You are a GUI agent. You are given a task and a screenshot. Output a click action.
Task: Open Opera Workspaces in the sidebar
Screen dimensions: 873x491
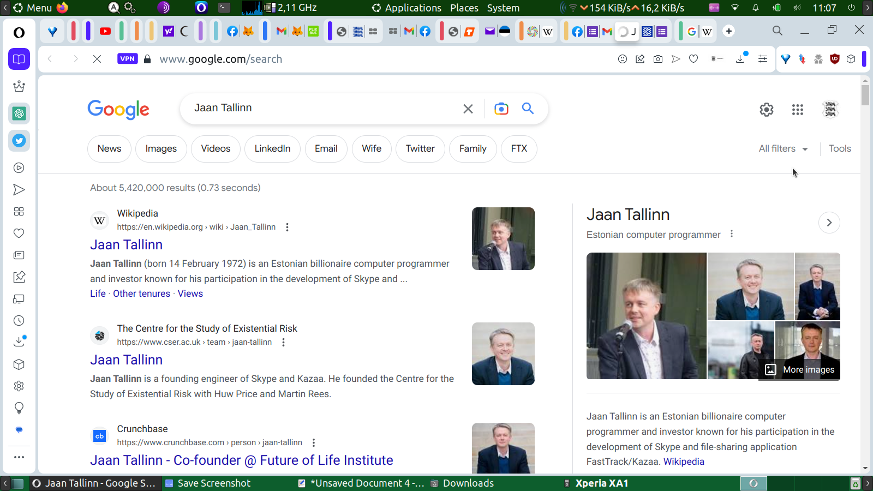pos(19,59)
